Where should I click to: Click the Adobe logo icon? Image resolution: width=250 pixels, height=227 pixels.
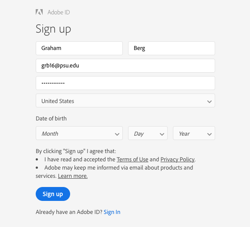click(x=39, y=12)
